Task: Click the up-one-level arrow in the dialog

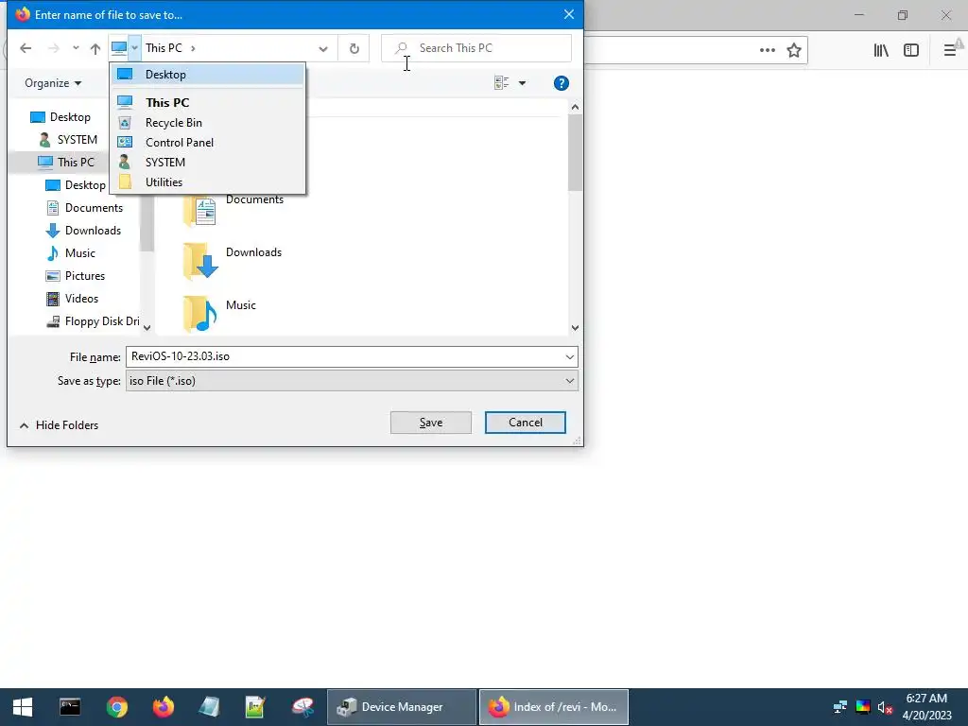Action: pyautogui.click(x=95, y=48)
